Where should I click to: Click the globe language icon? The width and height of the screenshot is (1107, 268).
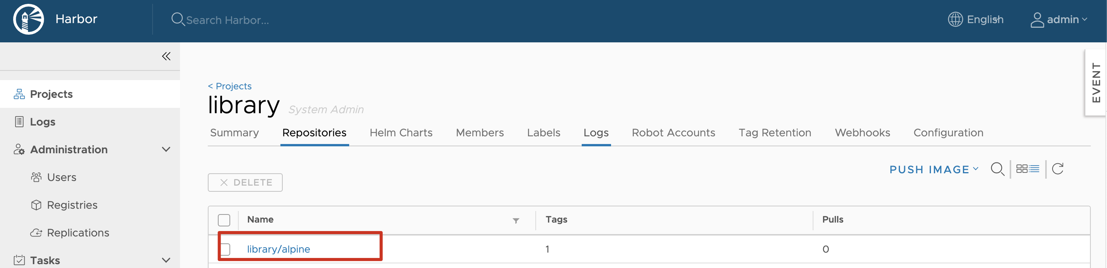(955, 19)
